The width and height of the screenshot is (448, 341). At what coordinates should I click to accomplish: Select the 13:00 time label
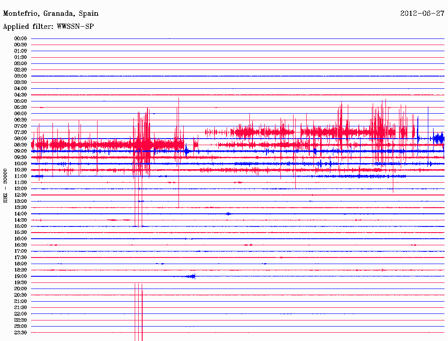(21, 202)
